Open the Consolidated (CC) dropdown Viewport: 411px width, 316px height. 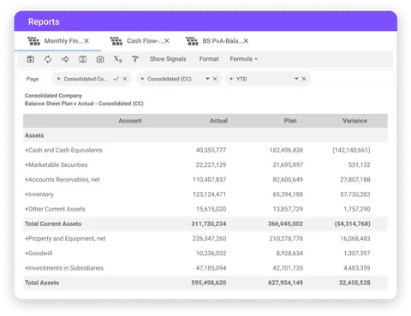tap(207, 79)
